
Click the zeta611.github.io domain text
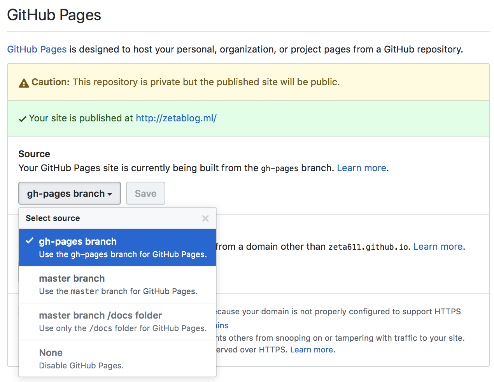369,247
